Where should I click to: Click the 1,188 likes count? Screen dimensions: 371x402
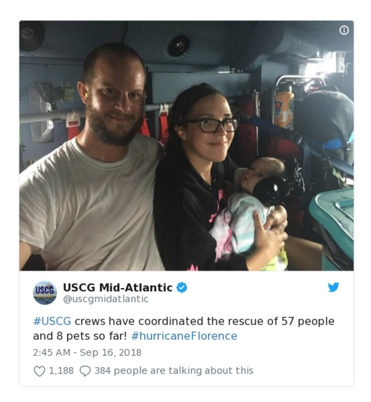click(x=61, y=371)
